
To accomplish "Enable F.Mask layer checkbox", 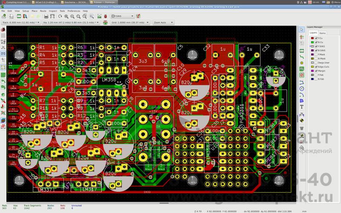I will coord(316,55).
